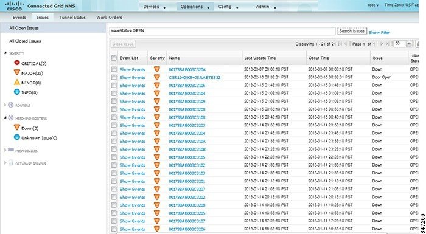Show Events for 00173BAB003C3108

tap(132, 117)
